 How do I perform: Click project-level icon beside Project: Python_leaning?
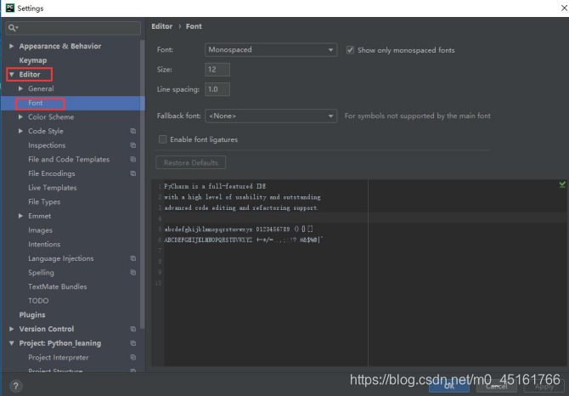click(x=133, y=343)
